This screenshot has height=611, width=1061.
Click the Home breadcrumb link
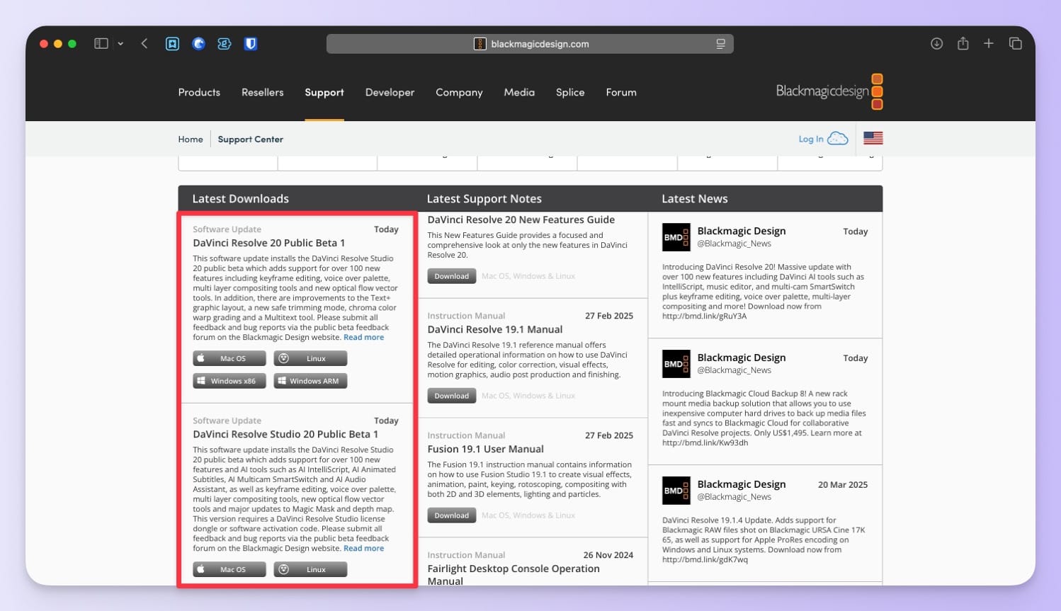(x=191, y=139)
